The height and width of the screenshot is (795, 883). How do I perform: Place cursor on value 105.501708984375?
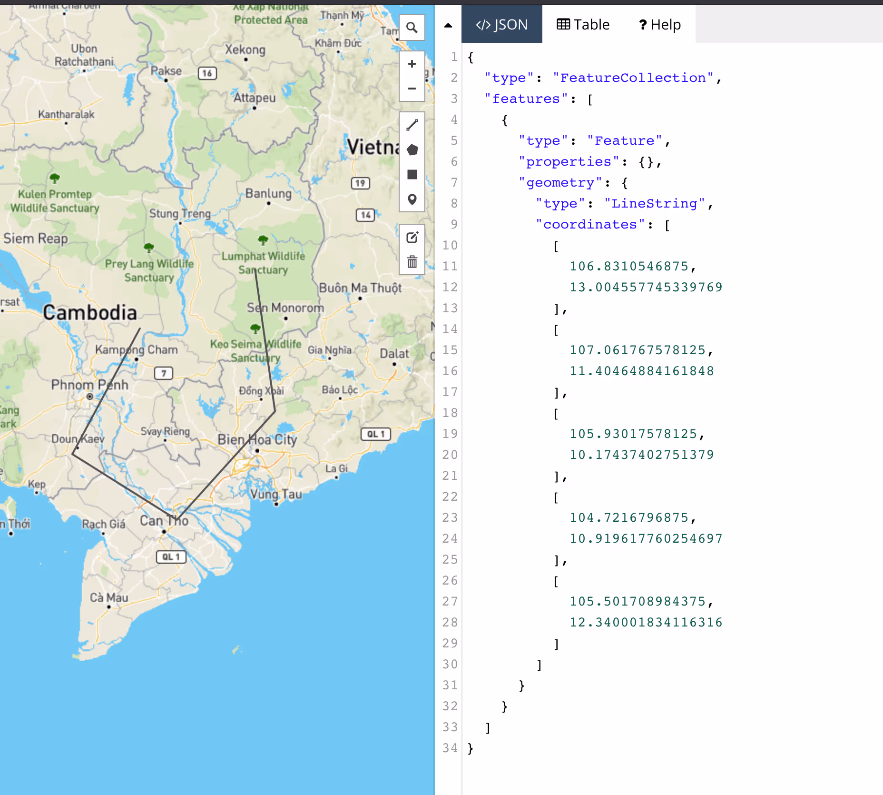(x=638, y=601)
